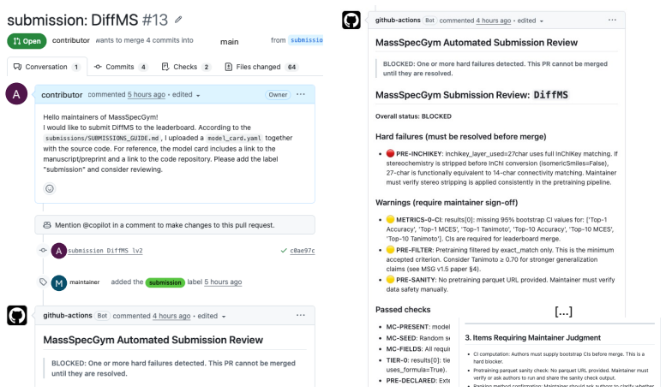
Task: Click the green check mark next to commit hash
Action: [284, 251]
